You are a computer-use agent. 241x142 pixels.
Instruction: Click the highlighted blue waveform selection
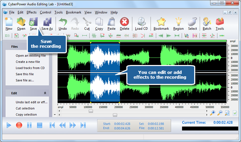(105, 72)
